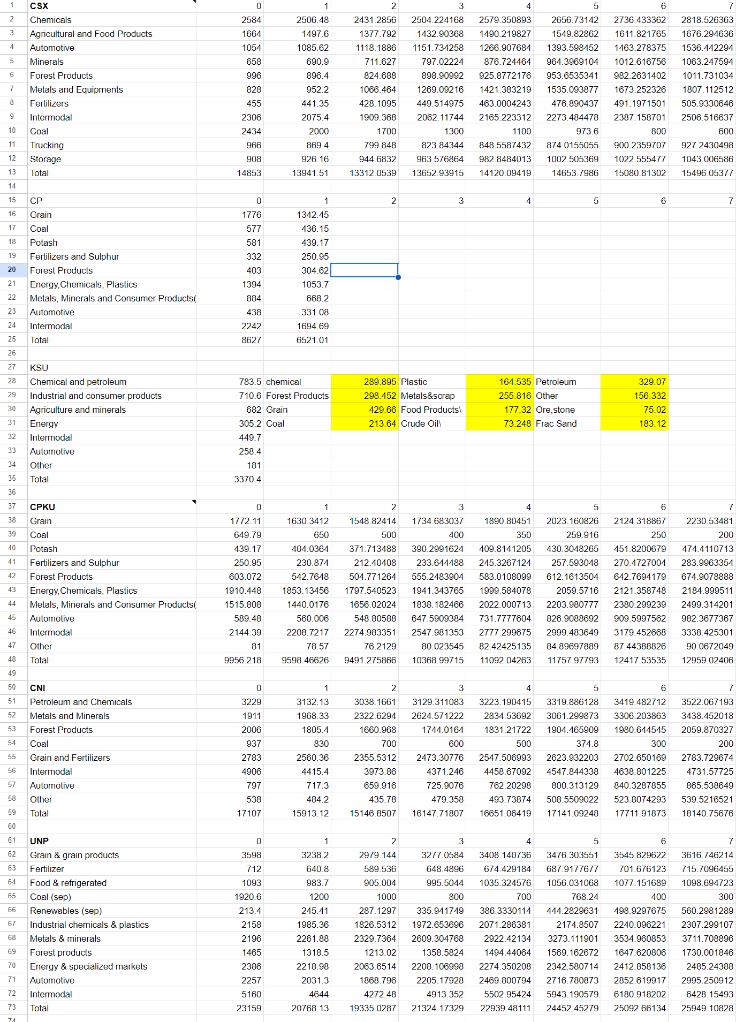The width and height of the screenshot is (736, 1022).
Task: Click value 25949.10828 in UNP Total row
Action: [702, 1008]
